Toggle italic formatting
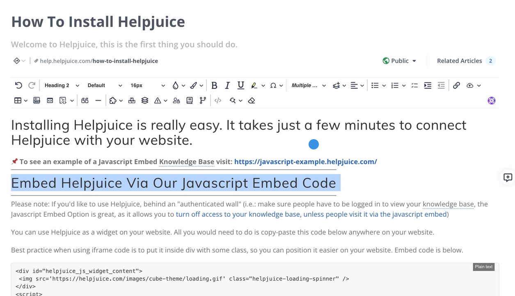 point(227,85)
